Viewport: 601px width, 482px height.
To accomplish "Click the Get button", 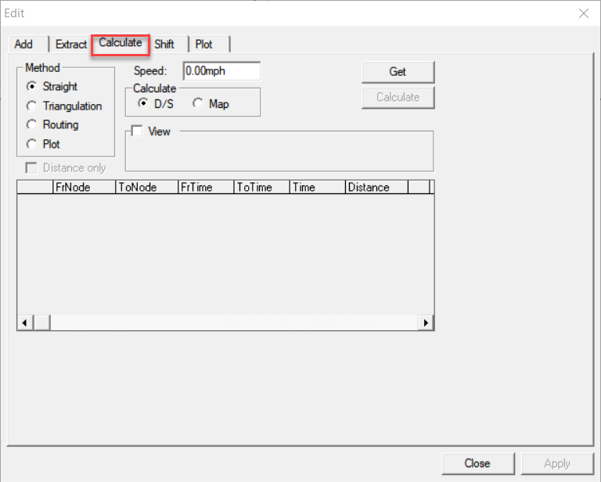I will [398, 72].
